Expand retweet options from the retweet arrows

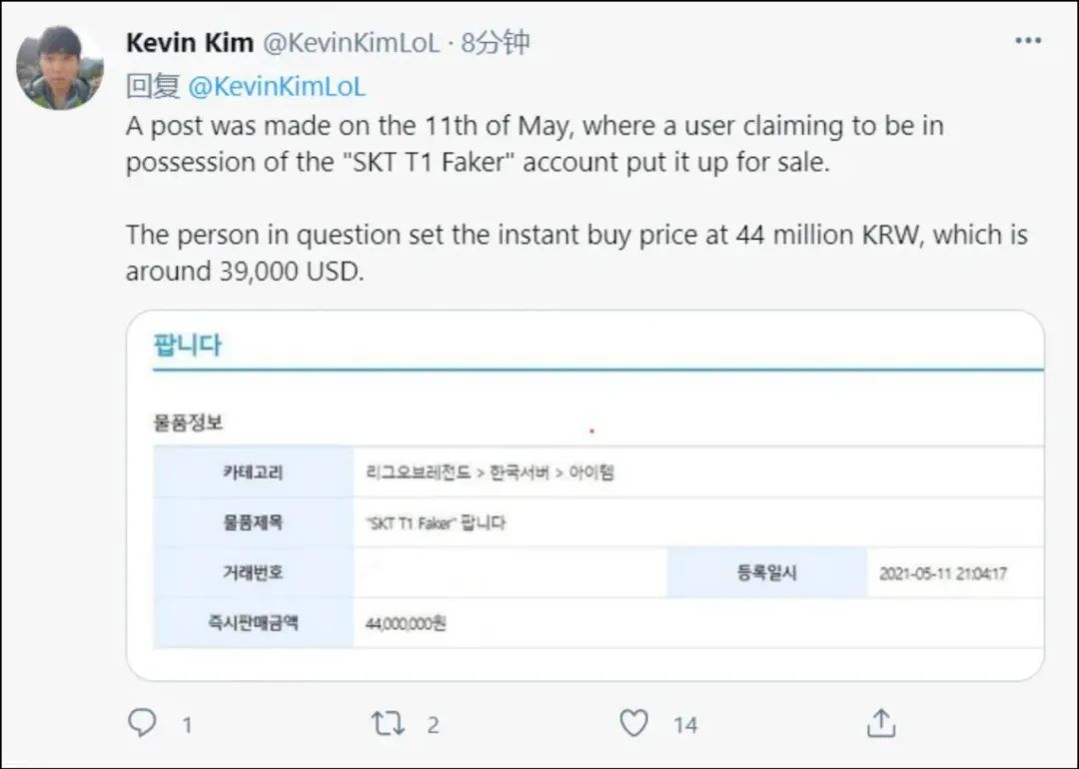(389, 724)
